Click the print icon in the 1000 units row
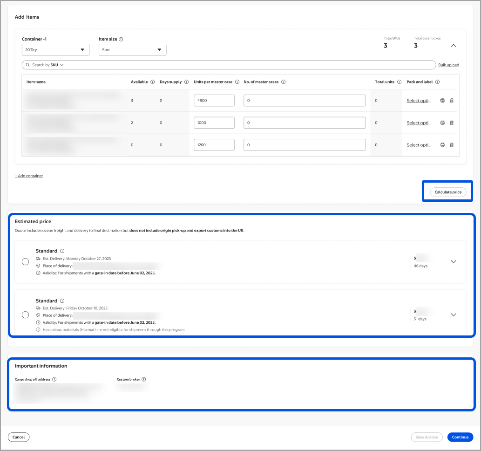The height and width of the screenshot is (451, 481). pos(442,123)
